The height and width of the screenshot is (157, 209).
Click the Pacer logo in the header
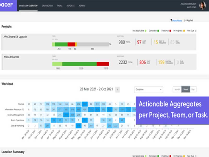pos(7,4)
